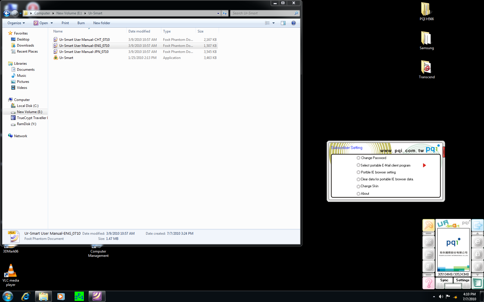The width and height of the screenshot is (484, 302).
Task: Click the change view icon
Action: click(267, 23)
